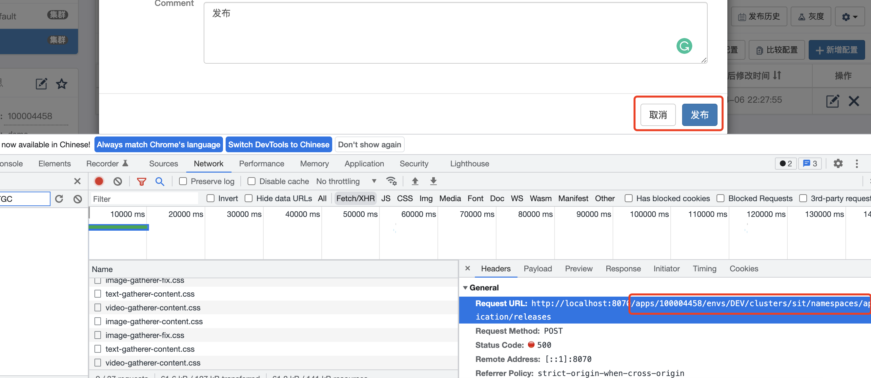Open network conditions wifi gear icon

tap(392, 181)
